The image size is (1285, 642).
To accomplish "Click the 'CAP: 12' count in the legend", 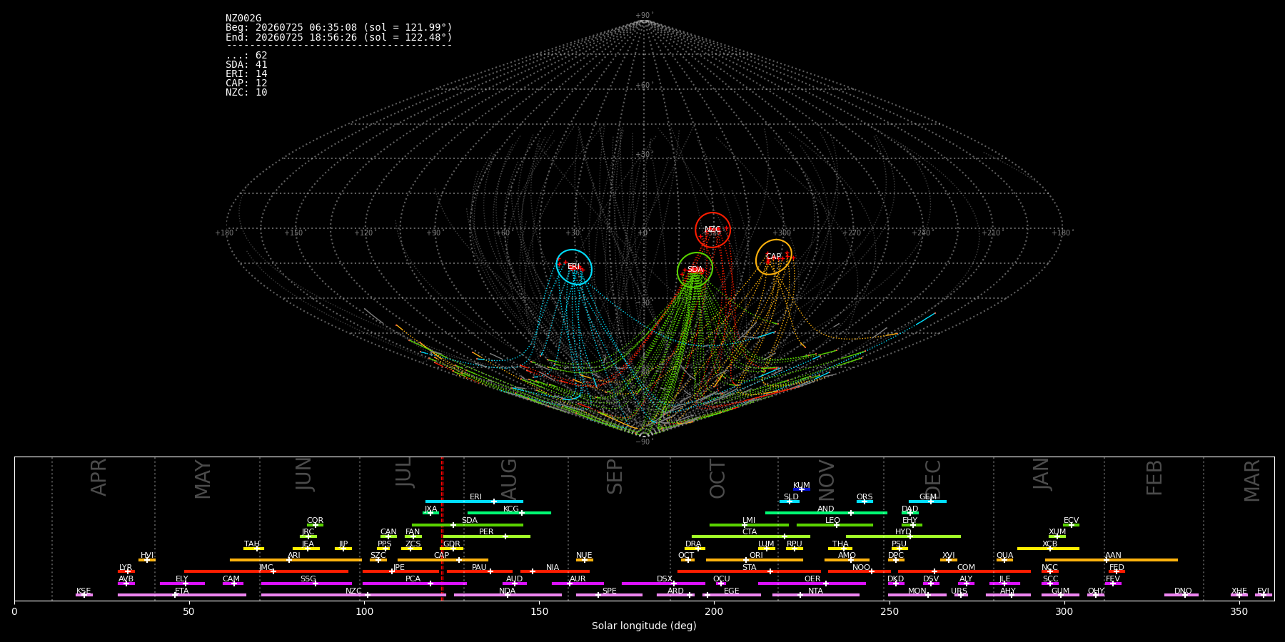I will 246,83.
